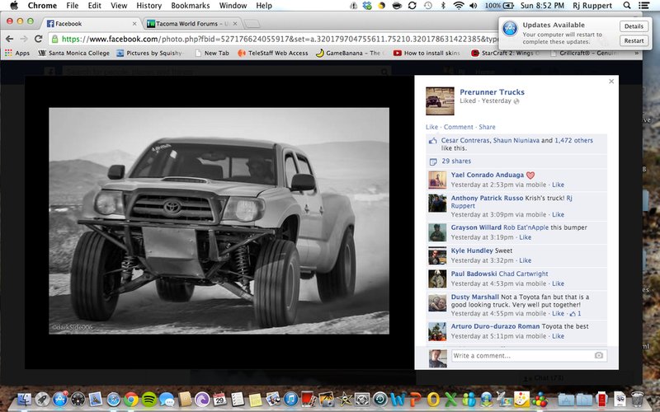The image size is (660, 412).
Task: Open Spotlight search magnifier icon
Action: pos(627,6)
